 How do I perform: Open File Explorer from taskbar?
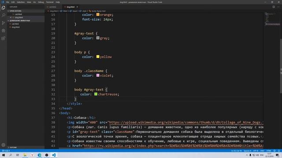pos(25,155)
